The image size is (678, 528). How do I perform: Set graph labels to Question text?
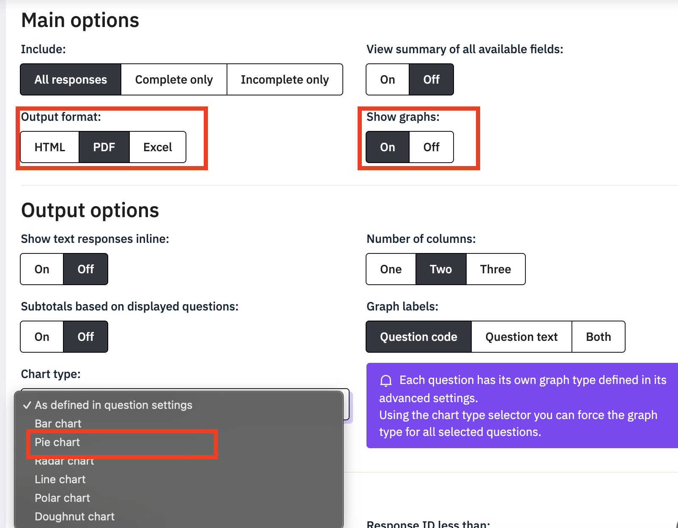click(521, 337)
